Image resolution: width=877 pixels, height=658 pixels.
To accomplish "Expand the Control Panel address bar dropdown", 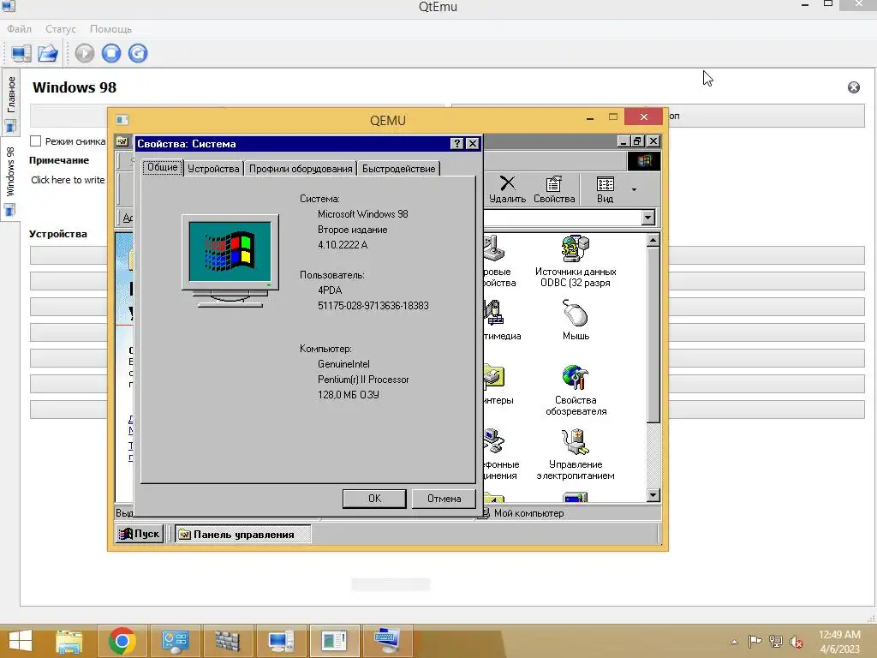I will coord(647,217).
